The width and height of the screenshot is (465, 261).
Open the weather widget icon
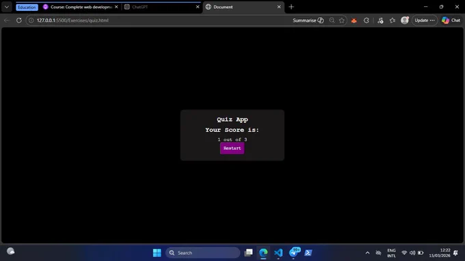coord(11,251)
